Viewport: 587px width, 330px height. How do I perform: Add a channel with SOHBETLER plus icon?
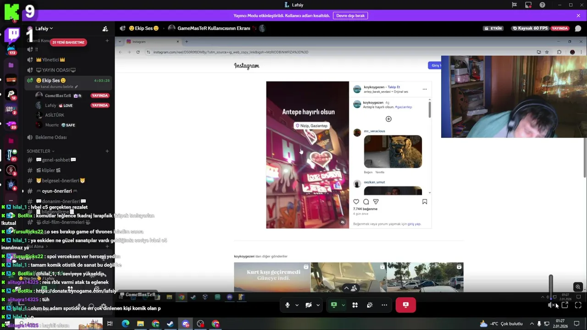tap(107, 151)
